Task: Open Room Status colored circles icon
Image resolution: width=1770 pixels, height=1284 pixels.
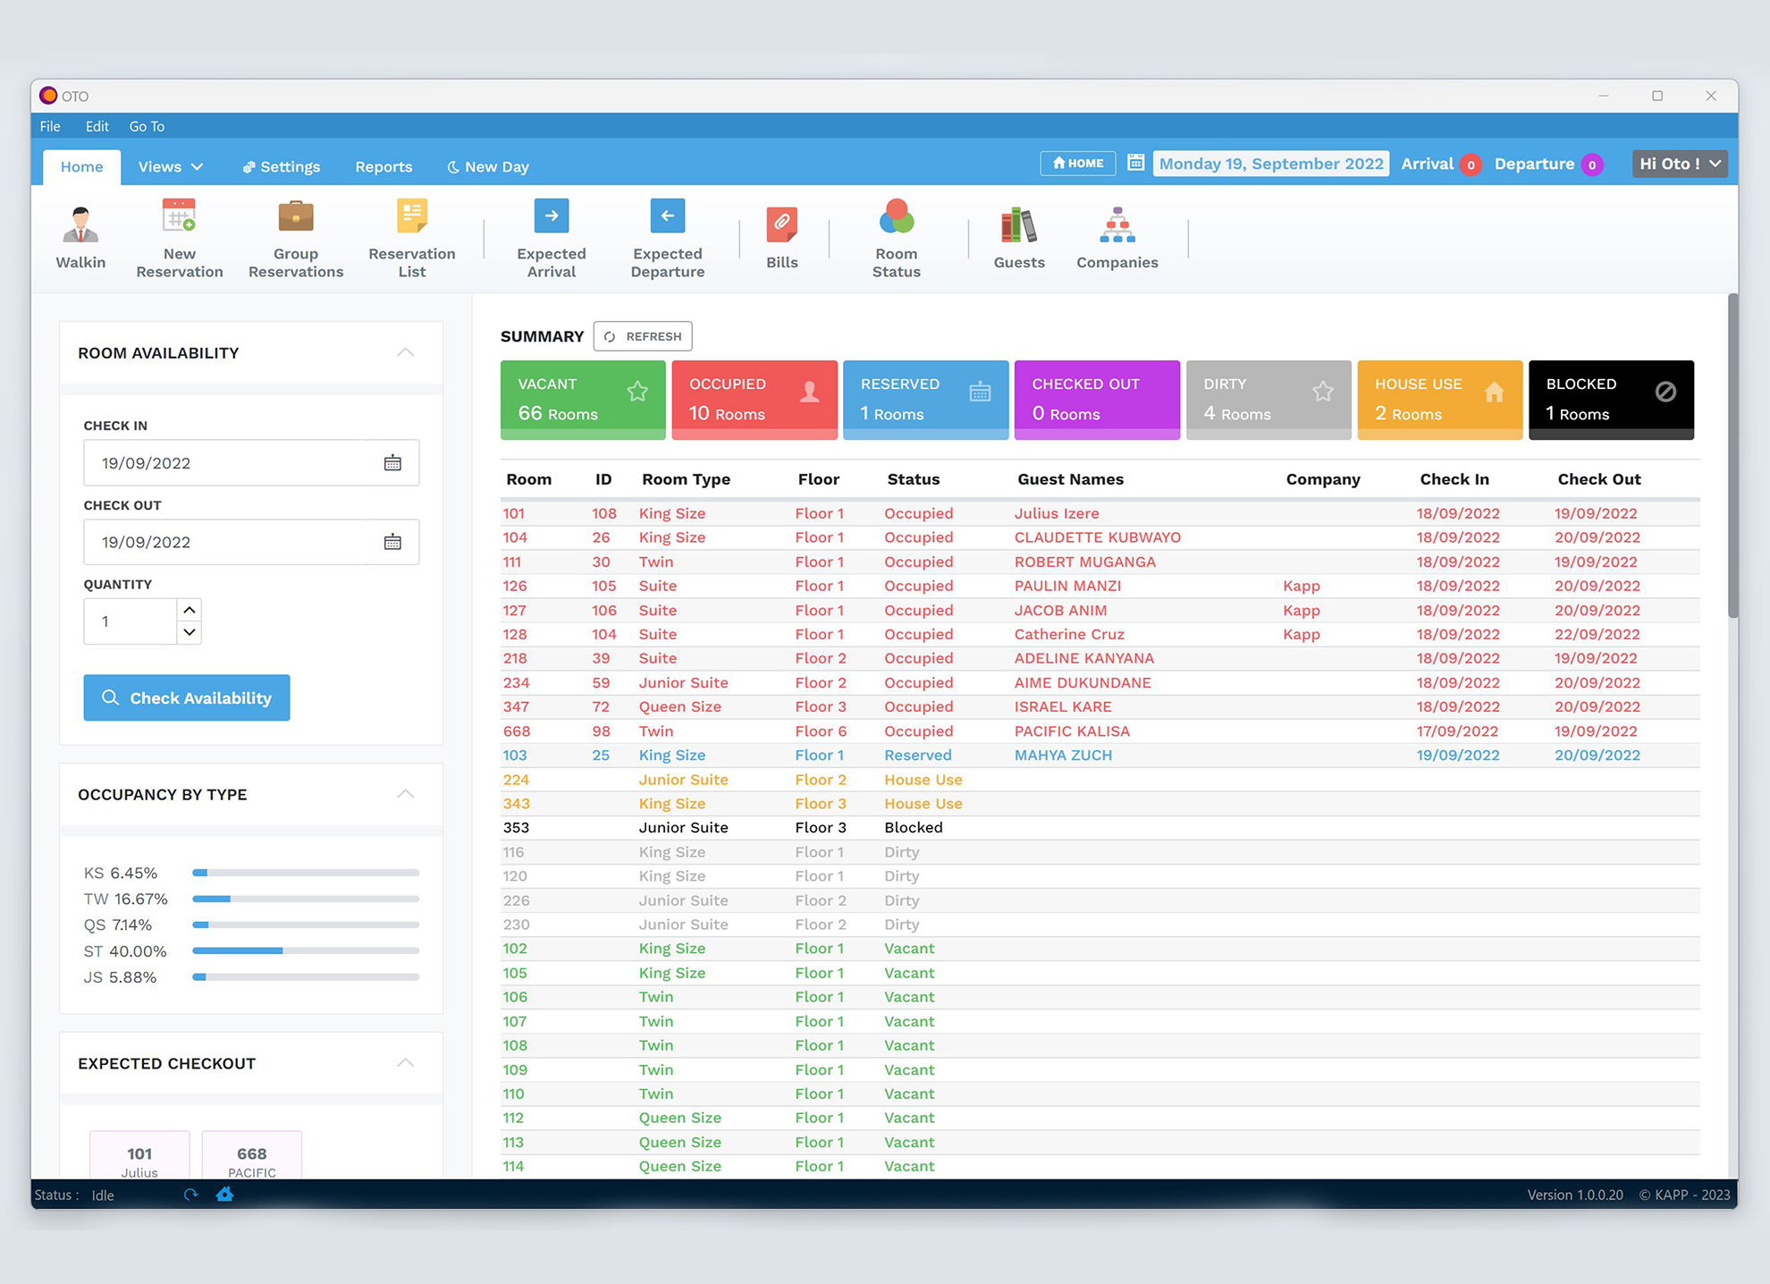Action: [896, 216]
